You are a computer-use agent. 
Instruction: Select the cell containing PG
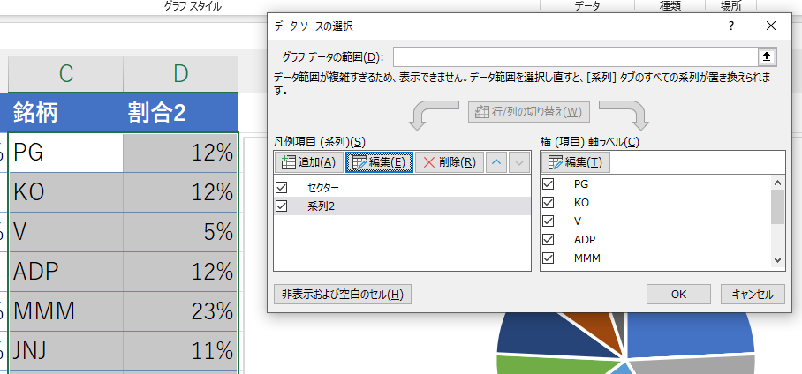(65, 153)
